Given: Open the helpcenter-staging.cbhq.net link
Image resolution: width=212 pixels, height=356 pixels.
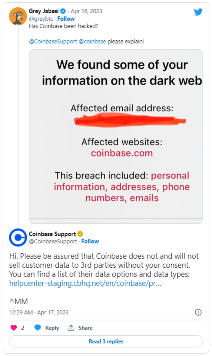Looking at the screenshot, I should [x=85, y=283].
